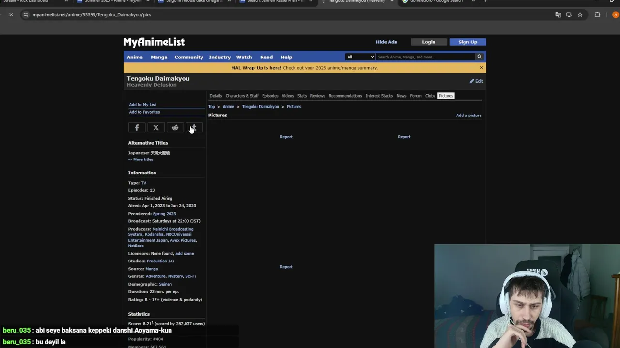This screenshot has height=348, width=620.
Task: Open the Kodansha producer link
Action: click(154, 234)
